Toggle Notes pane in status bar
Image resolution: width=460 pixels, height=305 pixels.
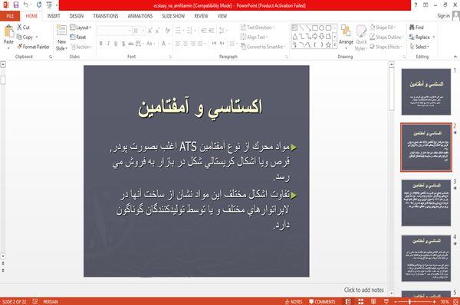[294, 302]
